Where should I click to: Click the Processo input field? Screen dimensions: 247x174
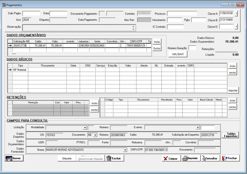coord(182,14)
